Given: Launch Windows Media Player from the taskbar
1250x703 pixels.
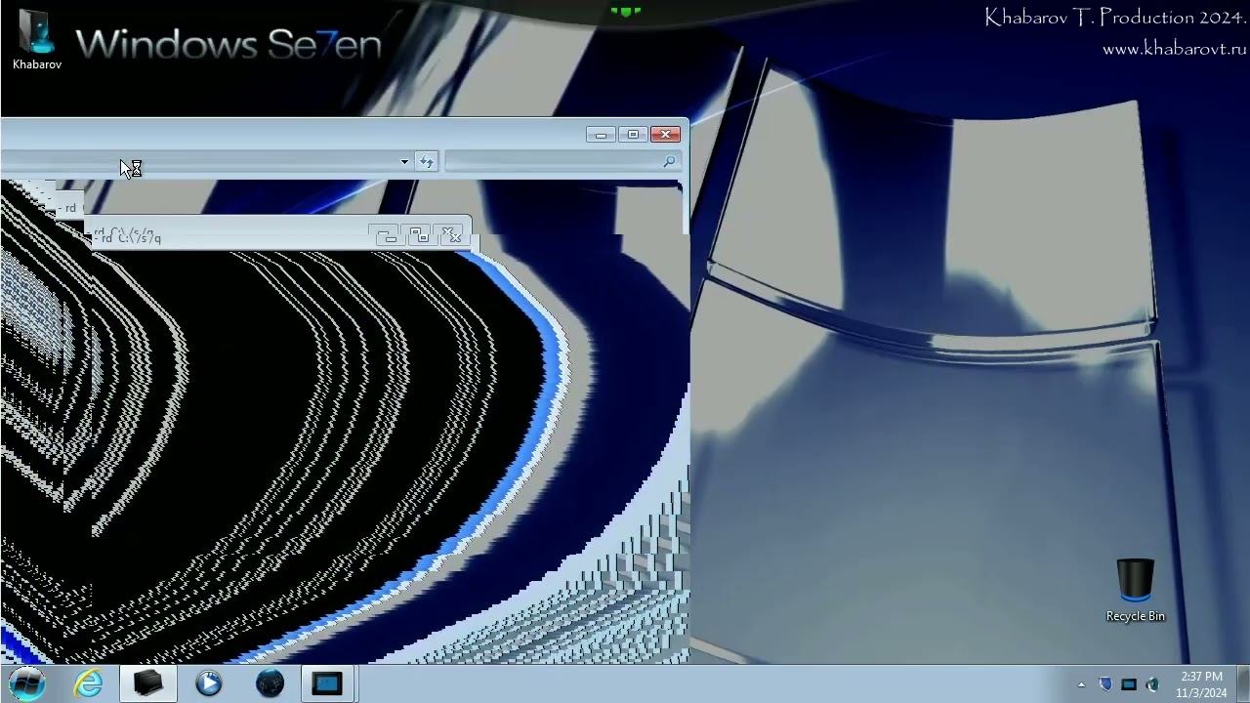Looking at the screenshot, I should click(x=208, y=683).
